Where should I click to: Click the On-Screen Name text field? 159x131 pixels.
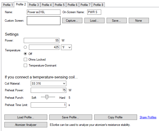pos(94,12)
